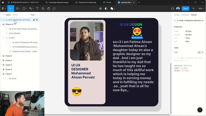
Task: Click the Boolean groups icon
Action: [112, 9]
